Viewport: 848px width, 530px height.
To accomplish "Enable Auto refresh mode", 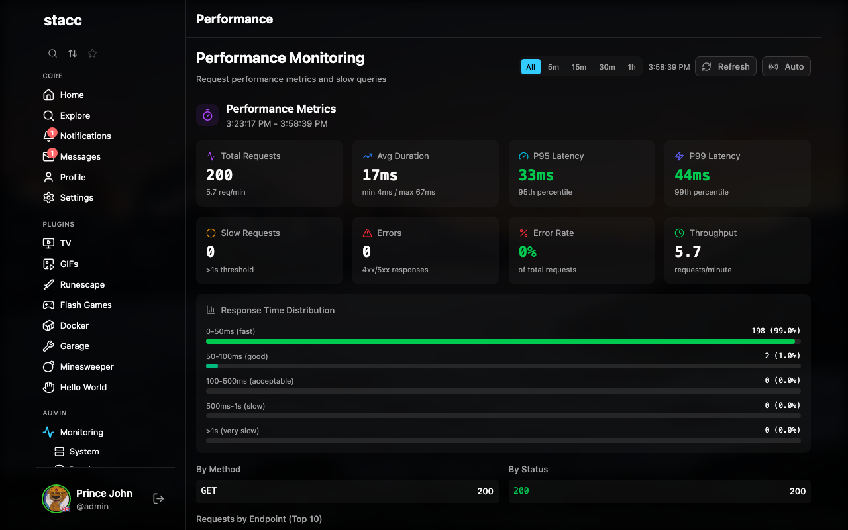I will click(x=786, y=66).
